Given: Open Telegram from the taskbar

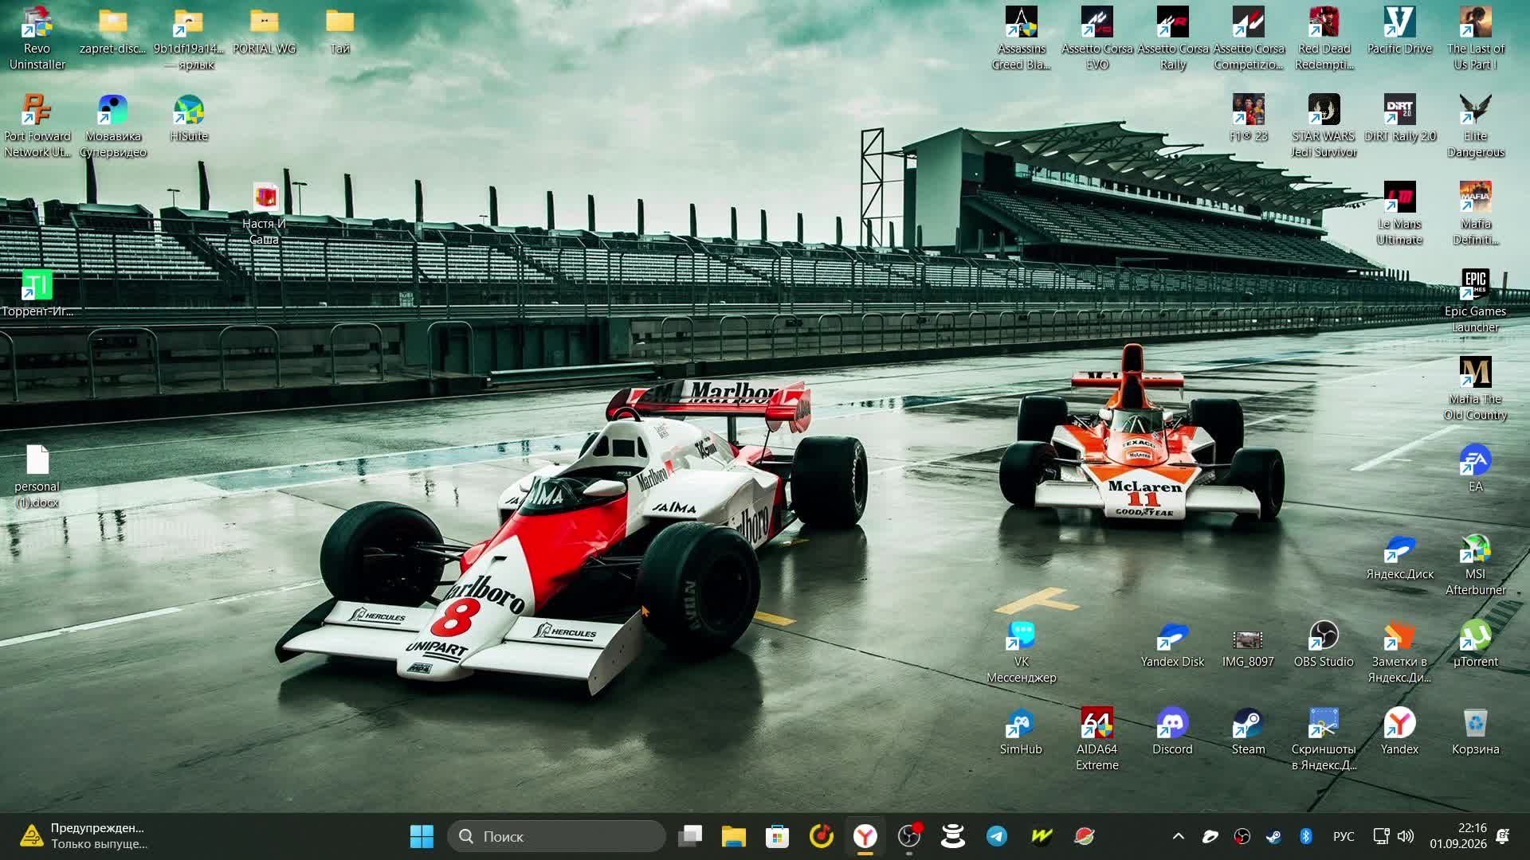Looking at the screenshot, I should coord(997,836).
